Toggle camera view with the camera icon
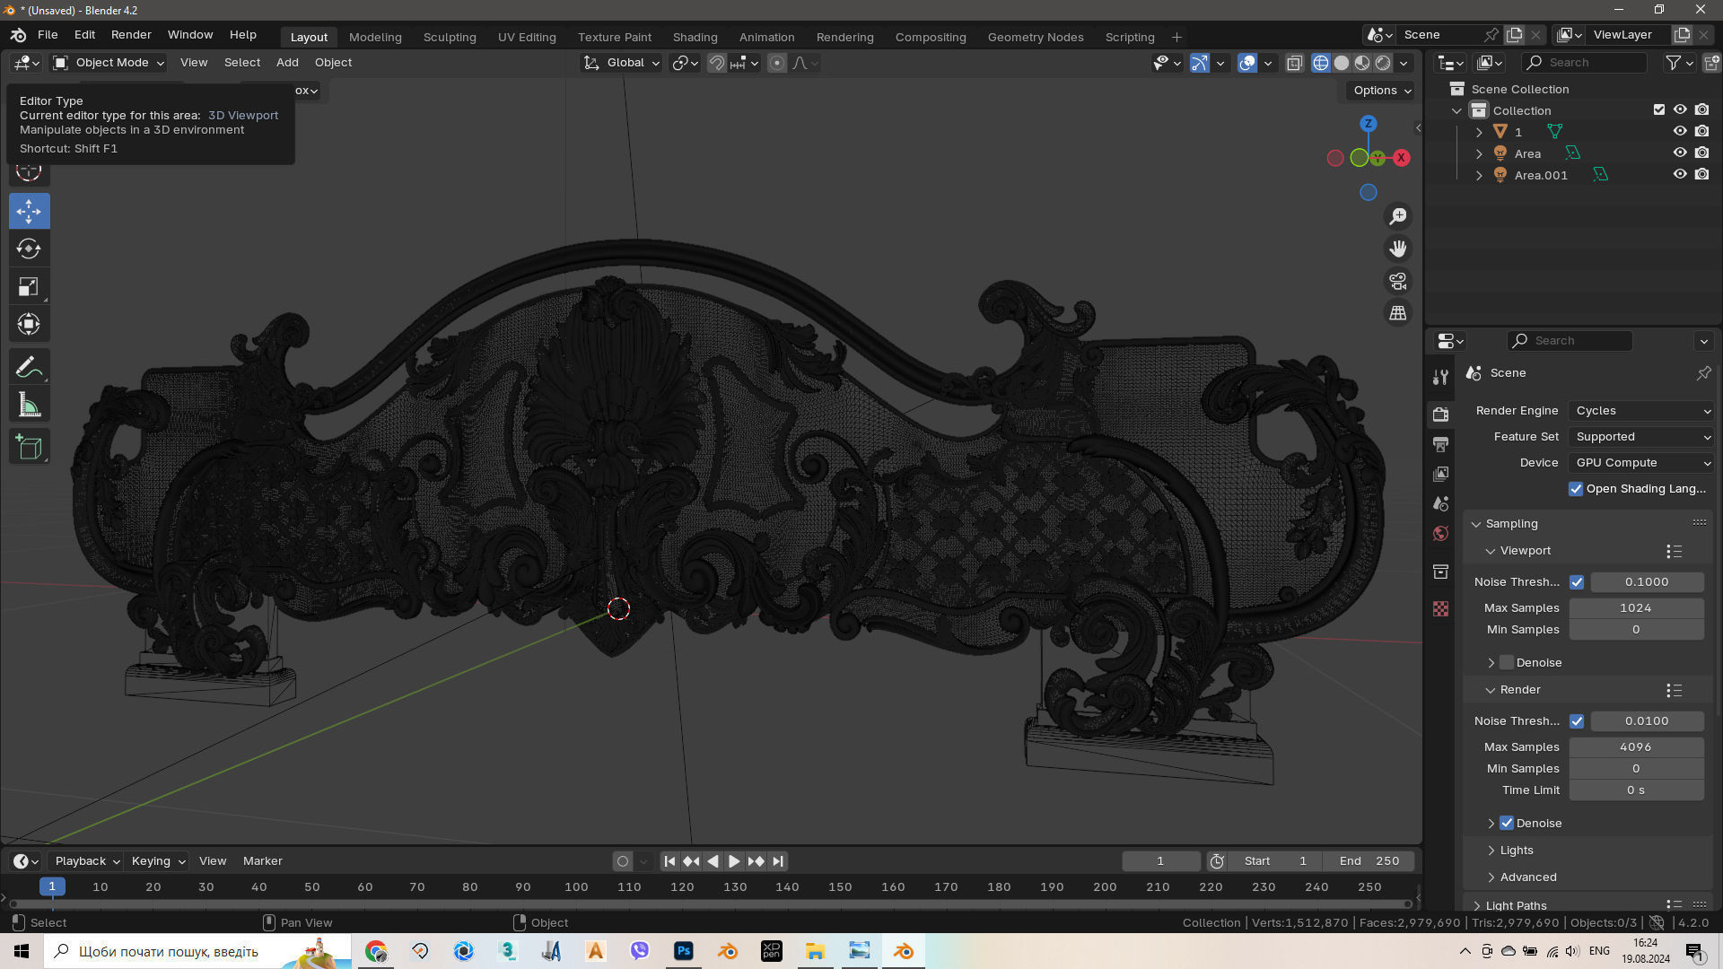This screenshot has height=969, width=1723. (x=1398, y=281)
